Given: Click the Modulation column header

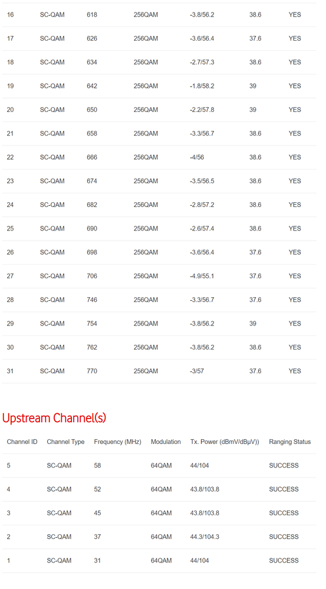Looking at the screenshot, I should [x=166, y=442].
